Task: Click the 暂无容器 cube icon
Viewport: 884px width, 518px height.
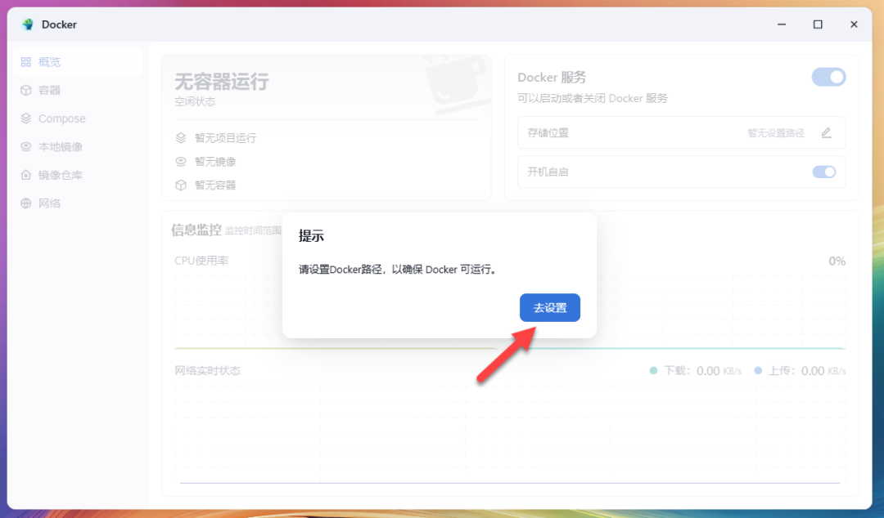Action: 181,185
